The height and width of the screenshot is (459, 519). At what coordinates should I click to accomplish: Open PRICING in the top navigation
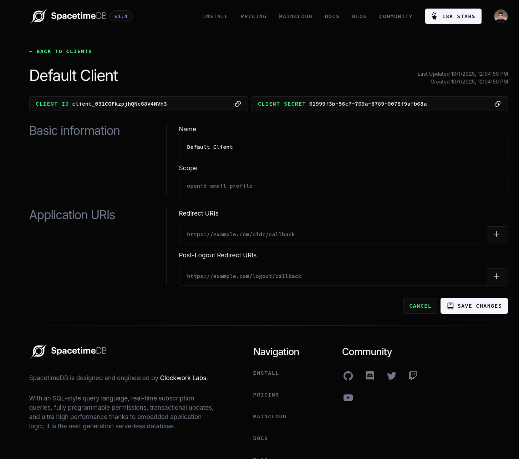point(253,16)
